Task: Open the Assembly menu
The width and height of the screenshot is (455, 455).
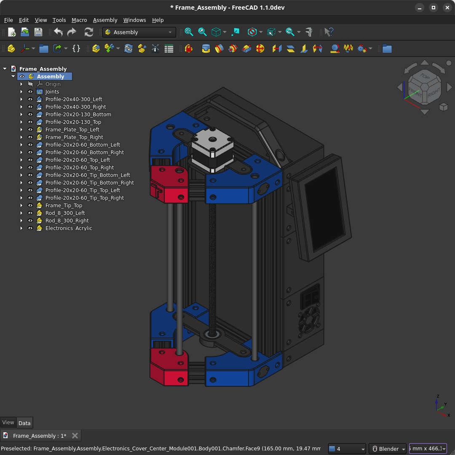Action: [x=105, y=20]
